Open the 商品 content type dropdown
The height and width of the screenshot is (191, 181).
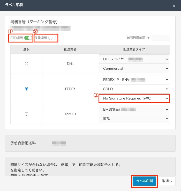click(134, 119)
